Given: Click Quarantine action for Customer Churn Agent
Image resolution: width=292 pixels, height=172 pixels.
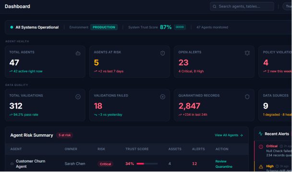Looking at the screenshot, I should click(224, 166).
